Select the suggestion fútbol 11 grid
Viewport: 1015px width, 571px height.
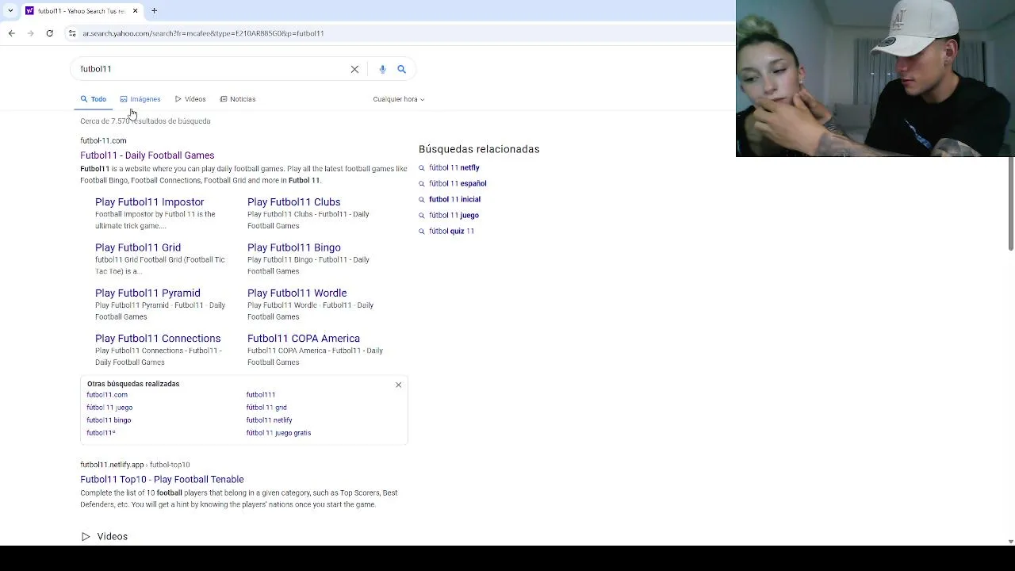pos(266,408)
